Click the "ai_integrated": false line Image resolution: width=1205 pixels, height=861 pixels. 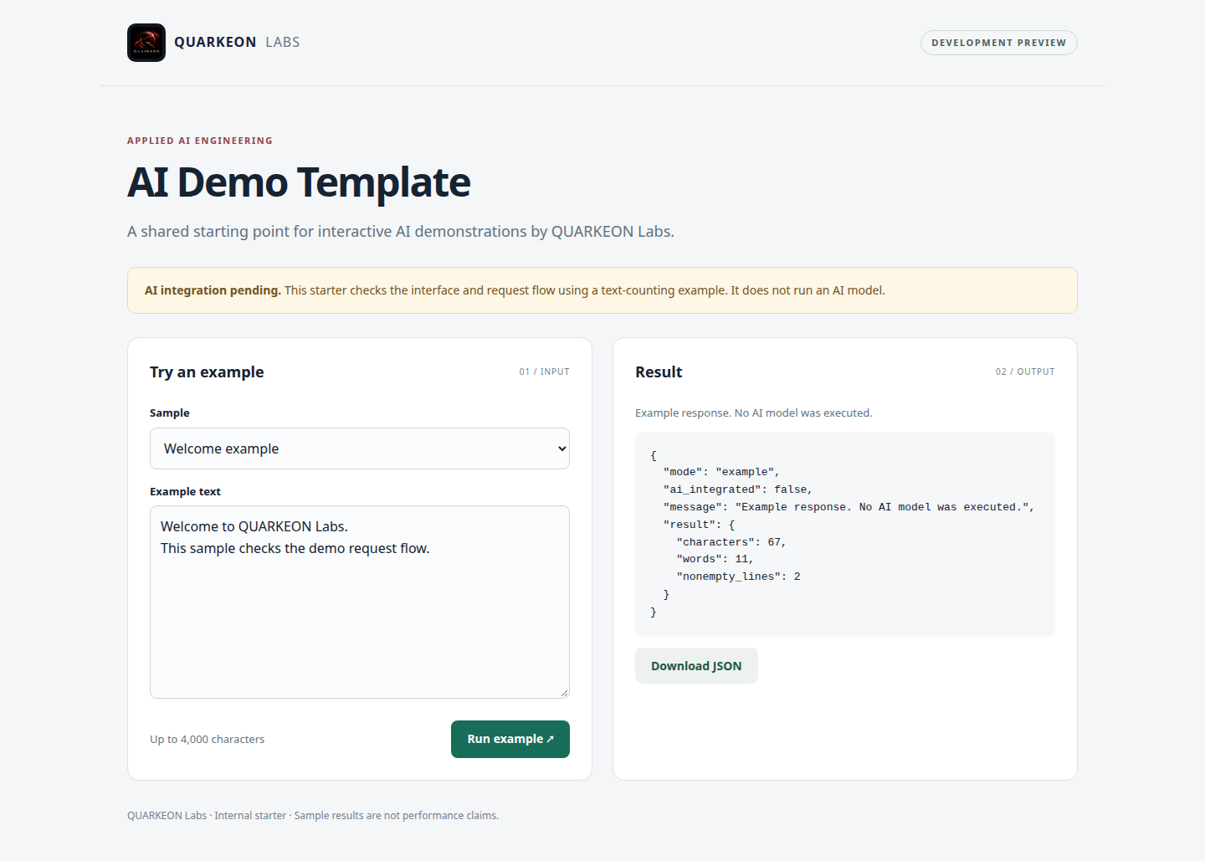738,489
